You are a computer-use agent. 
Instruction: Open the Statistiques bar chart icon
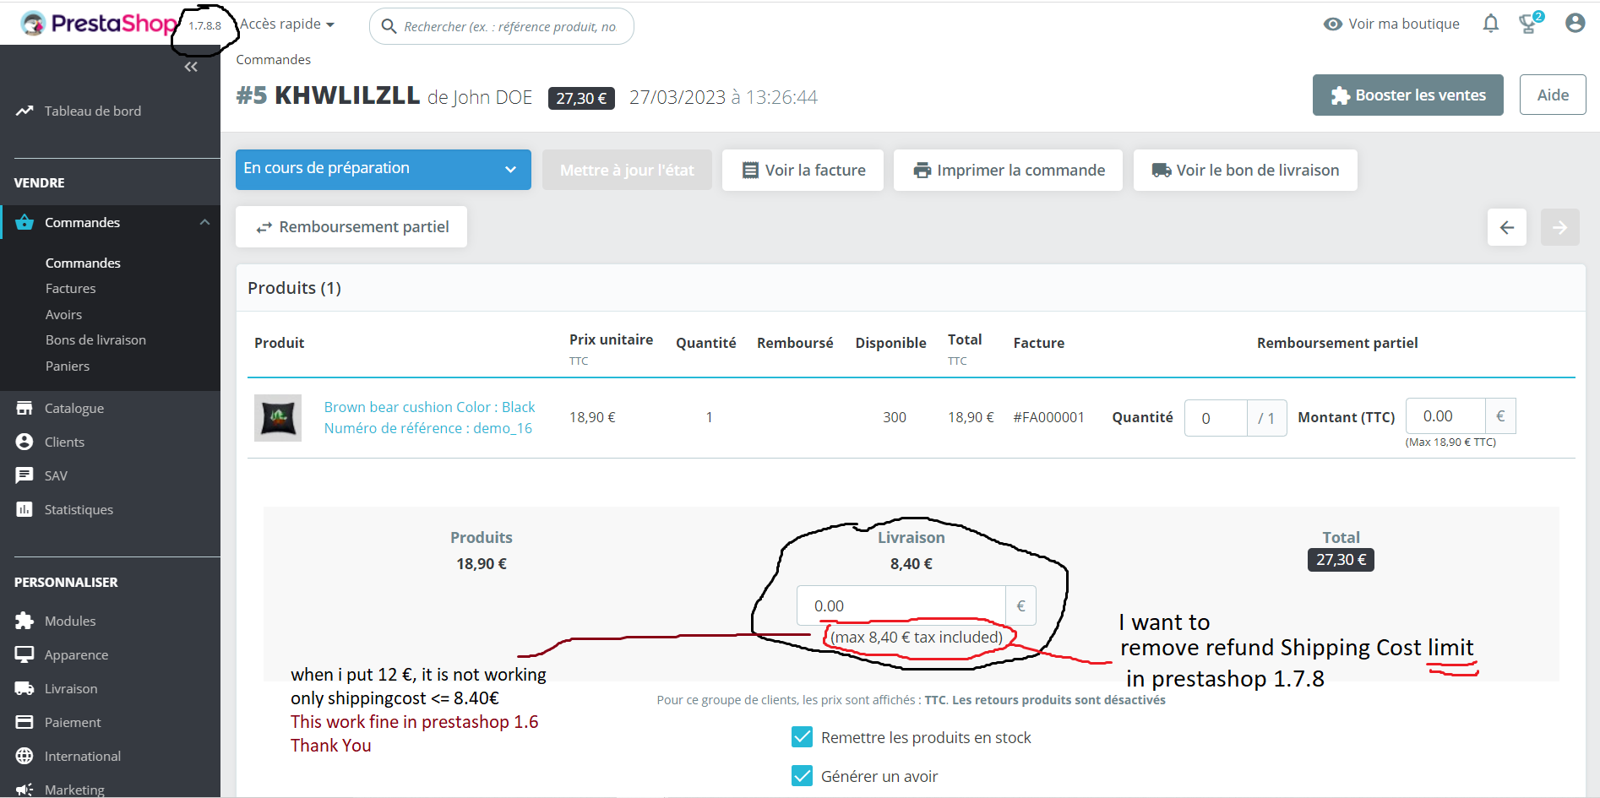click(x=24, y=509)
